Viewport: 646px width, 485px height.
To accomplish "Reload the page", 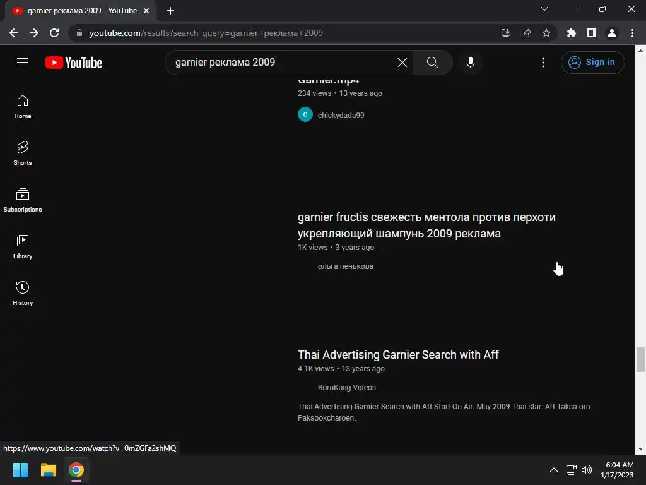I will tap(54, 33).
